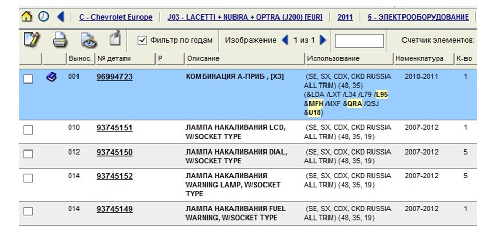Click the 2010-2011 nomenclature value

pos(422,77)
